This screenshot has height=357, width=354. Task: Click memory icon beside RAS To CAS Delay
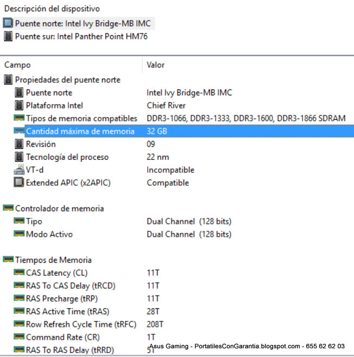19,285
